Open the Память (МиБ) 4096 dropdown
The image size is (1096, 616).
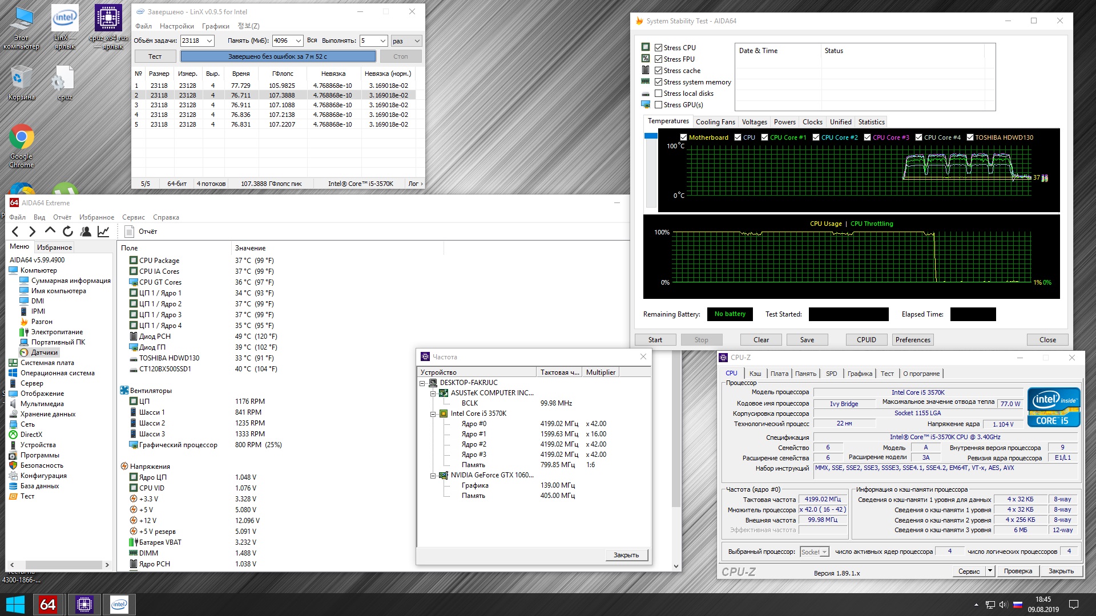298,40
